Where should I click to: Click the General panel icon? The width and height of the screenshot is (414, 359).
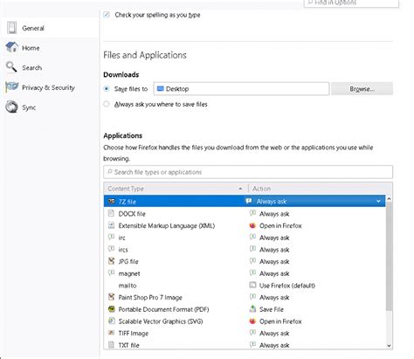pyautogui.click(x=12, y=28)
